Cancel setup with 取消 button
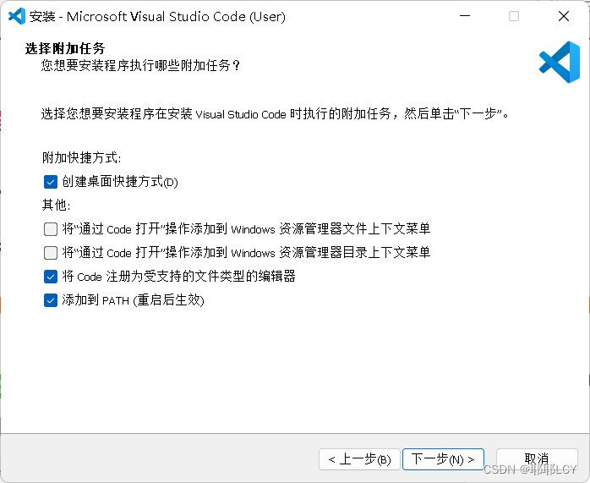Viewport: 590px width, 483px height. point(537,459)
